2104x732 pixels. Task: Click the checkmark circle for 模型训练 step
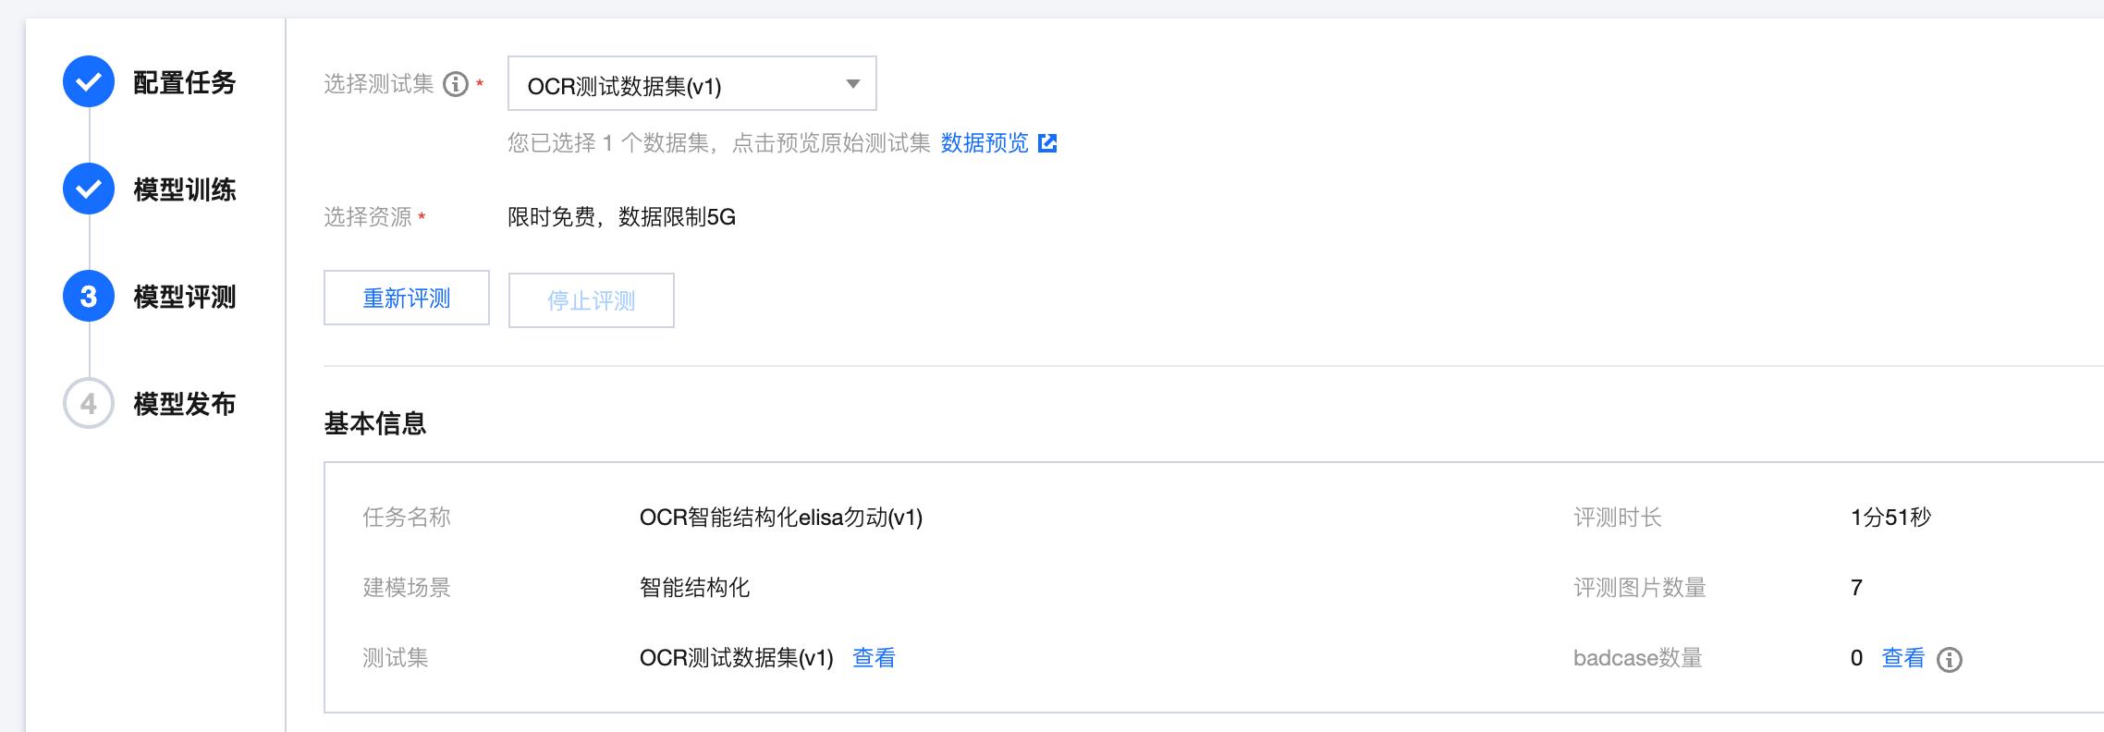(89, 189)
